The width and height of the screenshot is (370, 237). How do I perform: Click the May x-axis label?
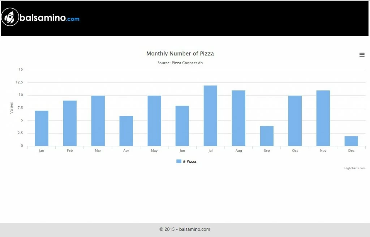coord(154,151)
